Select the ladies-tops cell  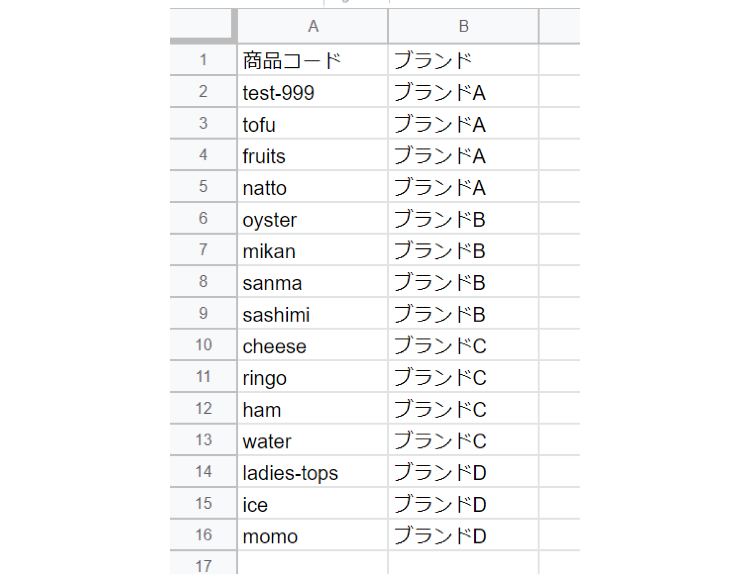point(312,472)
